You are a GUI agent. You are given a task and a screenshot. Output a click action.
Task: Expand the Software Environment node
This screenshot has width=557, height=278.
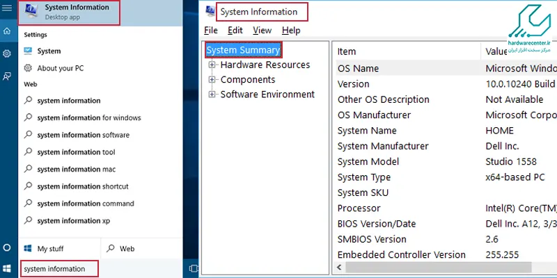click(212, 95)
